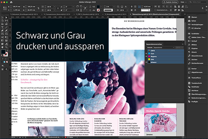
Task: Open the Kontur stroke panel
Action: pyautogui.click(x=192, y=69)
